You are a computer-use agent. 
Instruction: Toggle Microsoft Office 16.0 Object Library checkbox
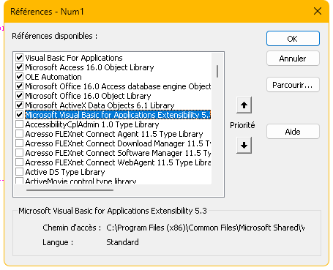19,96
